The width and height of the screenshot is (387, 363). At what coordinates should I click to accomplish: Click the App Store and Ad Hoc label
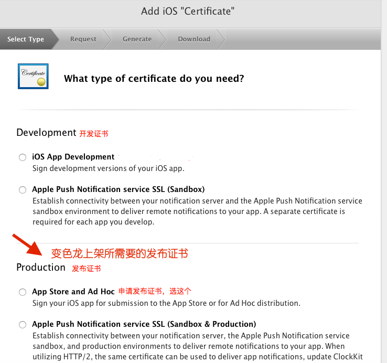(x=73, y=292)
